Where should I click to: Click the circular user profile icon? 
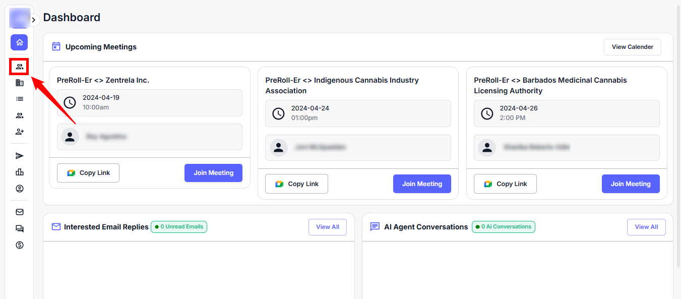point(20,189)
